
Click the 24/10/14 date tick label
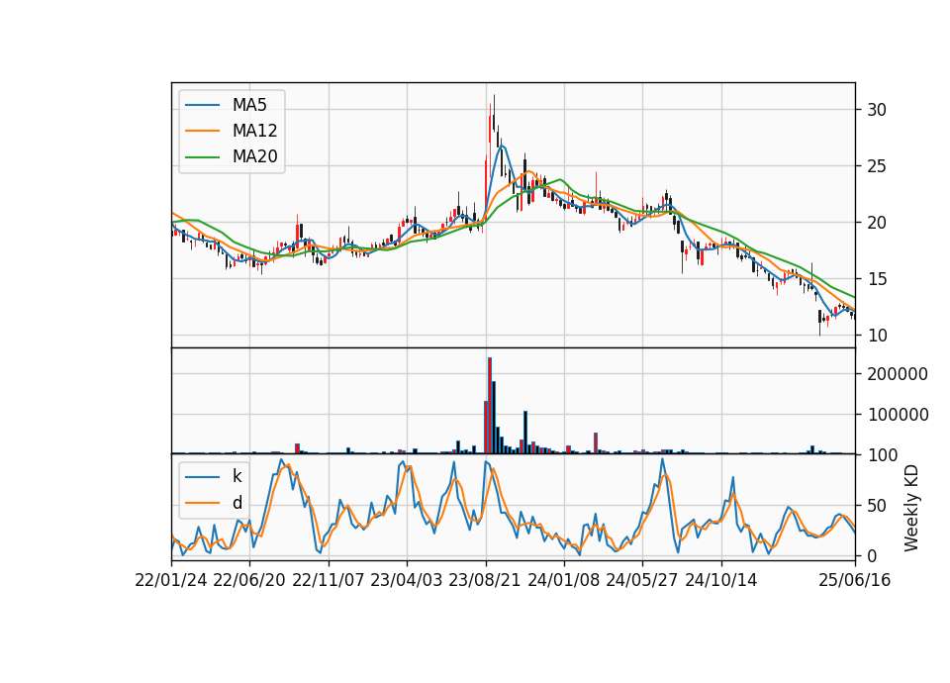point(721,581)
